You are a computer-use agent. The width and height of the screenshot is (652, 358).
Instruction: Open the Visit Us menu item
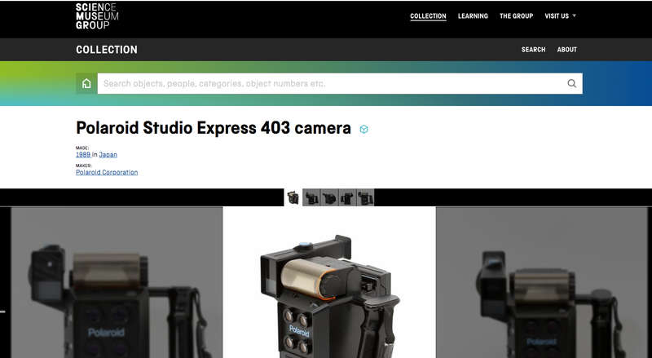557,16
